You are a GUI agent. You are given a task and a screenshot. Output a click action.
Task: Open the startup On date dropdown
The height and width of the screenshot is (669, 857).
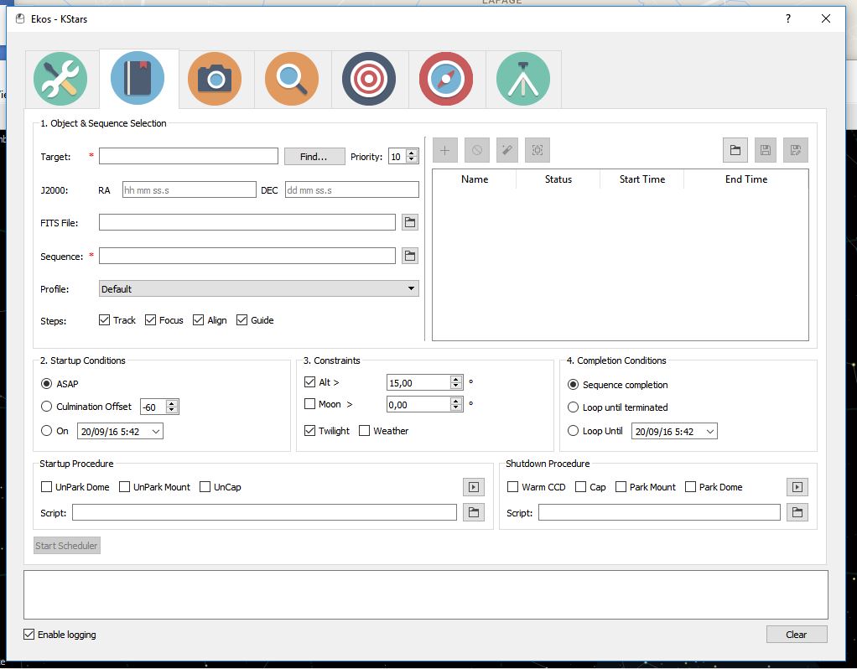[156, 431]
